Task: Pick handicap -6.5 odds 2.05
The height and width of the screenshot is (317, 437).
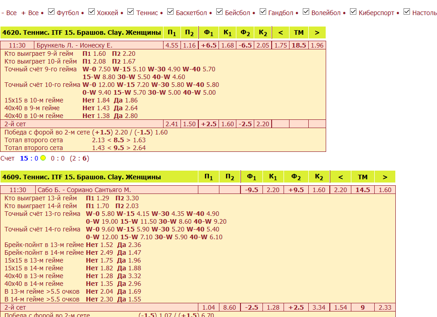Action: 262,45
